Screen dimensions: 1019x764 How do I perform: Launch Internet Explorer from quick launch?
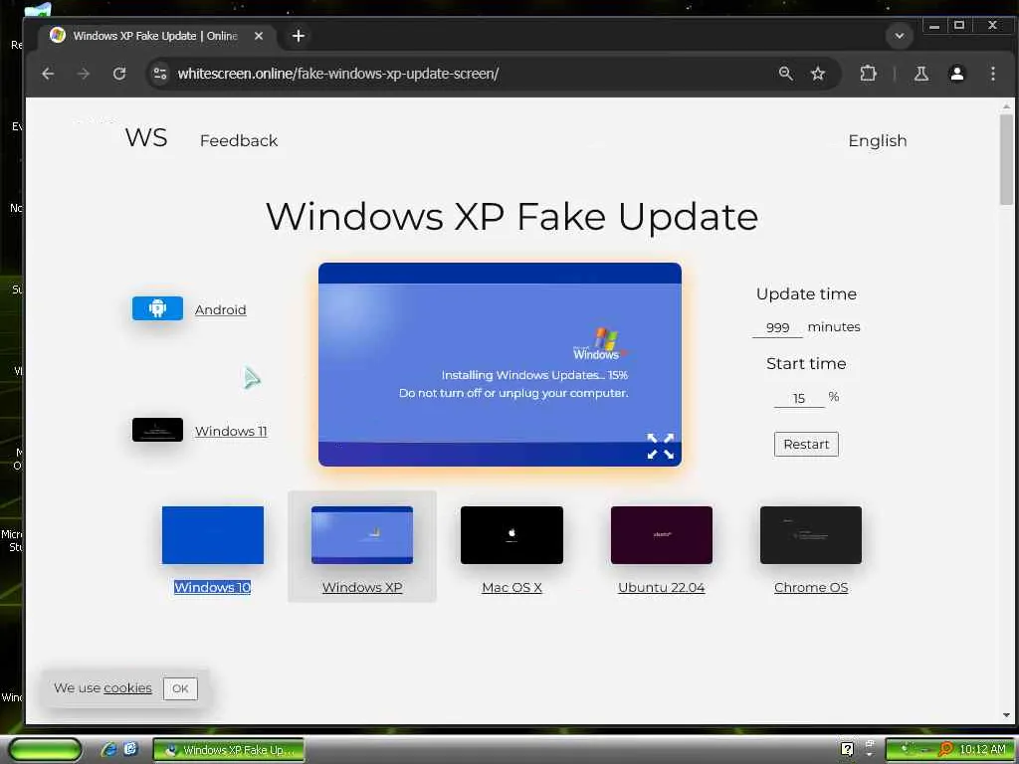click(108, 749)
